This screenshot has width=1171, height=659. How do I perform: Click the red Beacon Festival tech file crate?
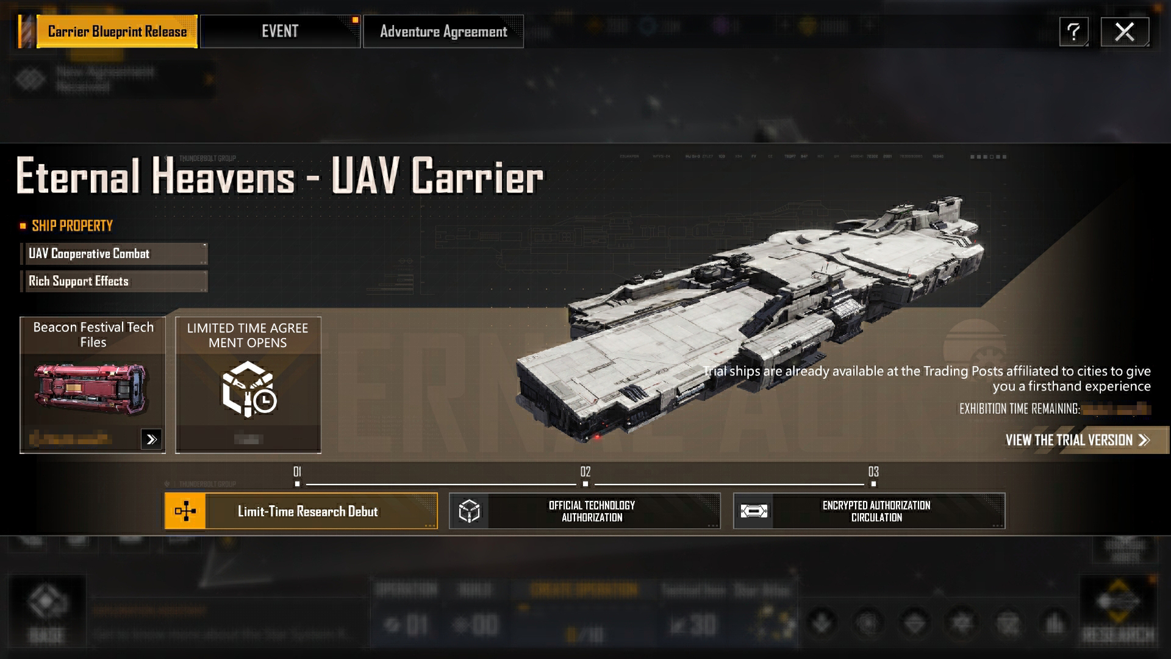(91, 389)
